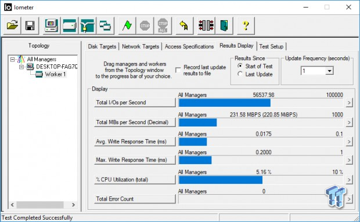Click the 0.0175 average response value

click(264, 134)
